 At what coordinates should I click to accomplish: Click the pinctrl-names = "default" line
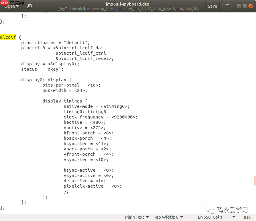[x=55, y=43]
